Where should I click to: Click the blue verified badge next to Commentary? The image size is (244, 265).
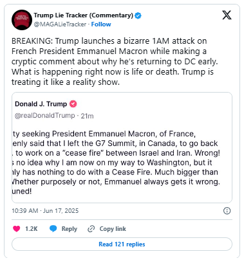click(x=138, y=15)
